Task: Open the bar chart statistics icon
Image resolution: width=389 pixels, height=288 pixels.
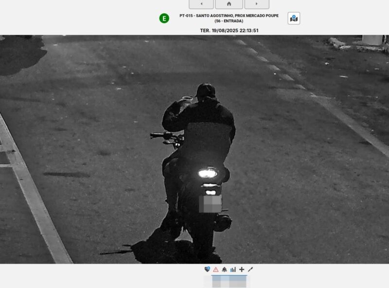Action: click(x=233, y=270)
